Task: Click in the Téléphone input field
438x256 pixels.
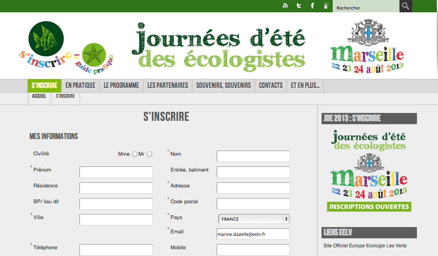Action: (x=116, y=250)
